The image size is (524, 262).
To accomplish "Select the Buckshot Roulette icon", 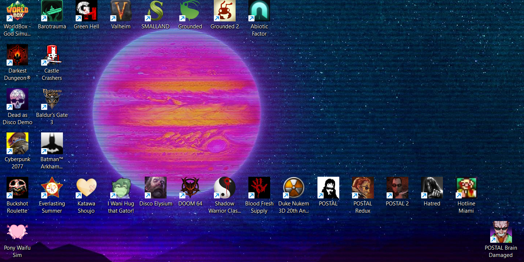I will point(17,188).
